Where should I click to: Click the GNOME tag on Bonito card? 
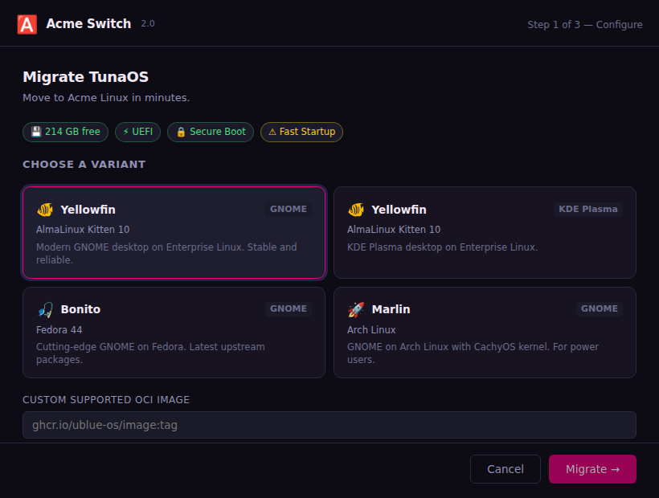coord(289,308)
